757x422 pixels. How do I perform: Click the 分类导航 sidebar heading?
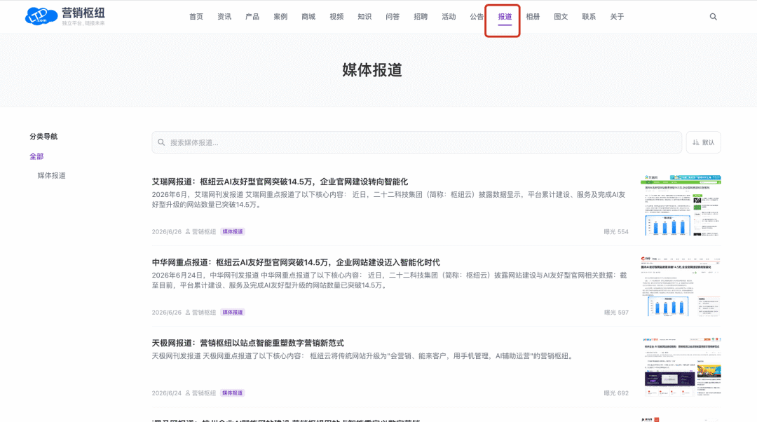[43, 136]
